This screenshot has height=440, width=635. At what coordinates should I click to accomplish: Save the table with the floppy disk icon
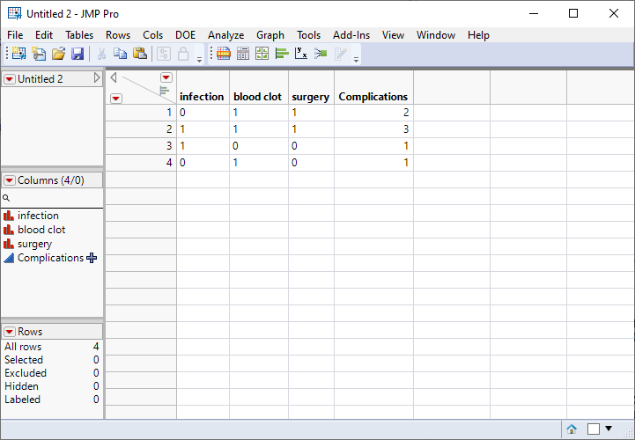(78, 54)
